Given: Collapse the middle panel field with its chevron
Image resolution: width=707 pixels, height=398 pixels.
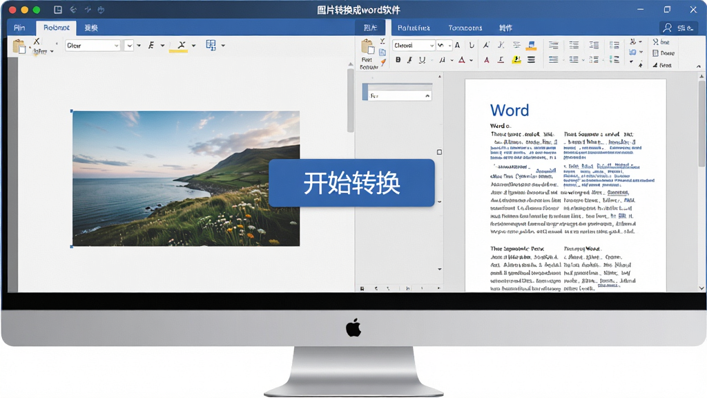Looking at the screenshot, I should click(x=427, y=96).
